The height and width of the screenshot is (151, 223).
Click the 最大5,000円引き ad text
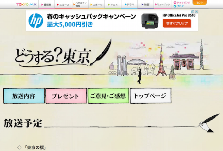(70, 24)
